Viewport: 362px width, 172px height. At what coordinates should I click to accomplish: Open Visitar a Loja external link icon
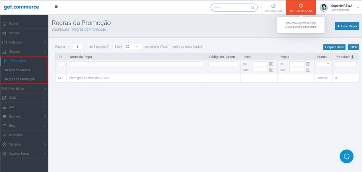tap(273, 6)
